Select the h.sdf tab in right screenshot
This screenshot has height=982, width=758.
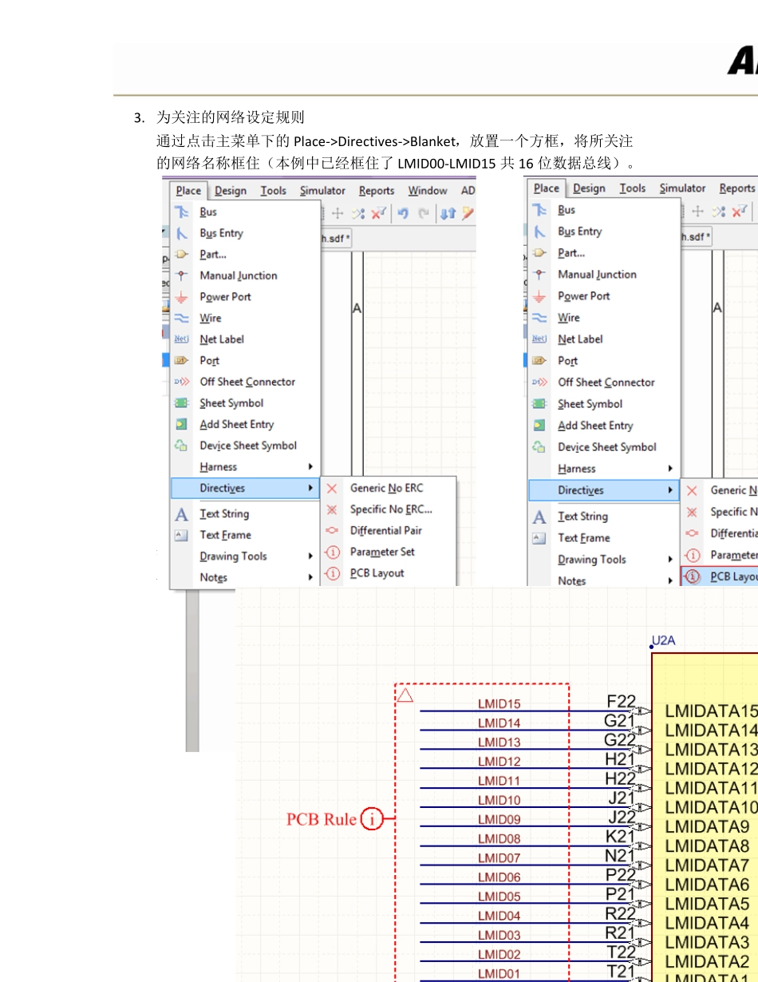coord(695,236)
